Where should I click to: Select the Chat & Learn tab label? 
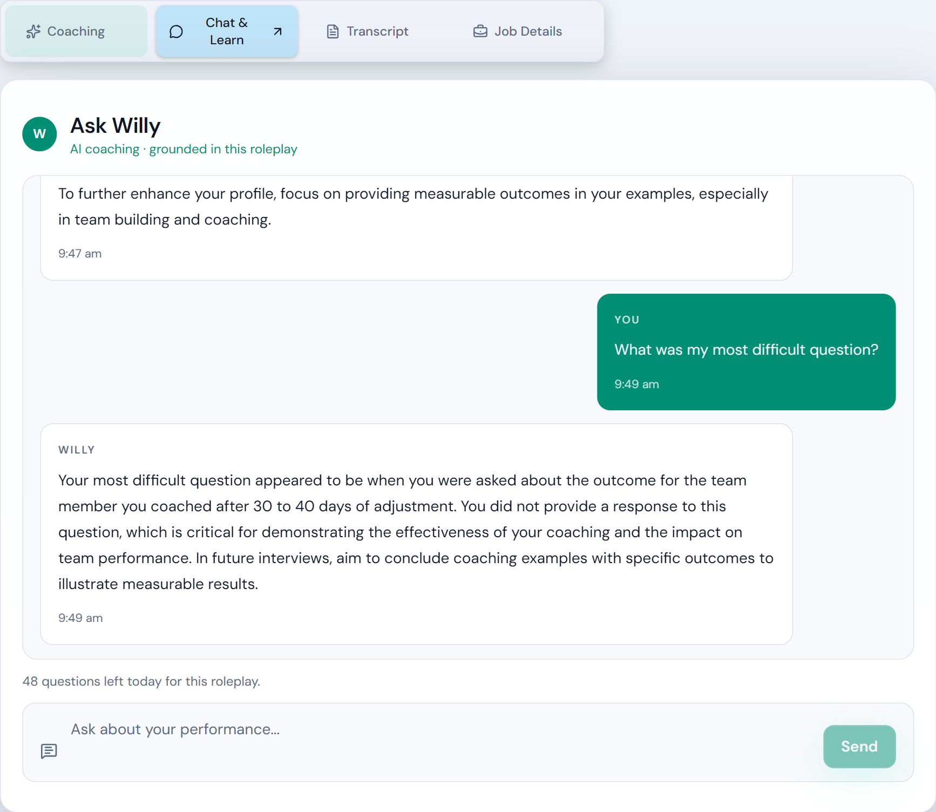[x=227, y=31]
